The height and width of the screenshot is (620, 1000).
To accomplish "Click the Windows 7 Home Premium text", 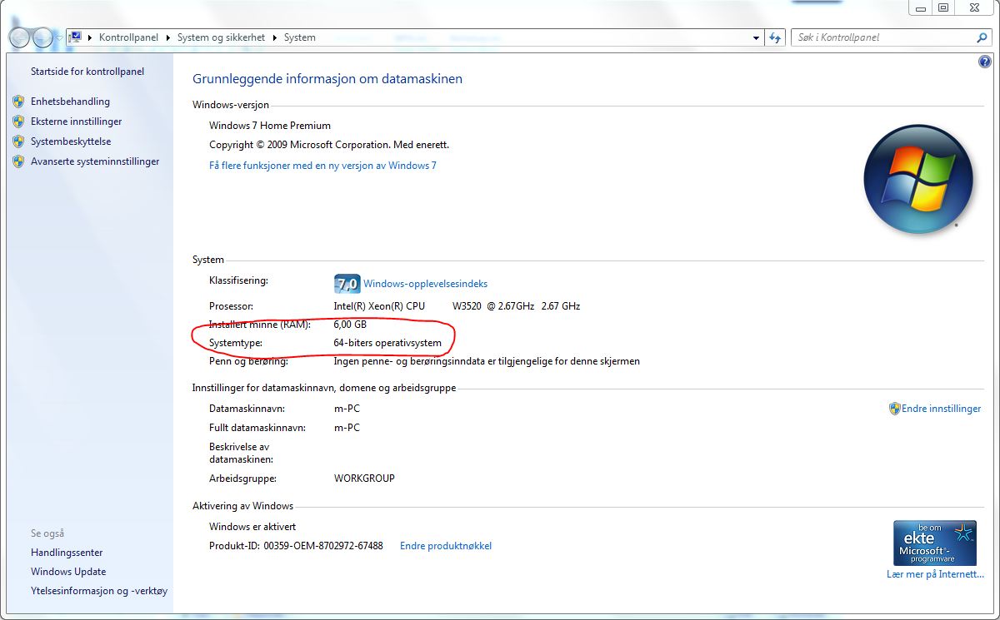I will 270,126.
